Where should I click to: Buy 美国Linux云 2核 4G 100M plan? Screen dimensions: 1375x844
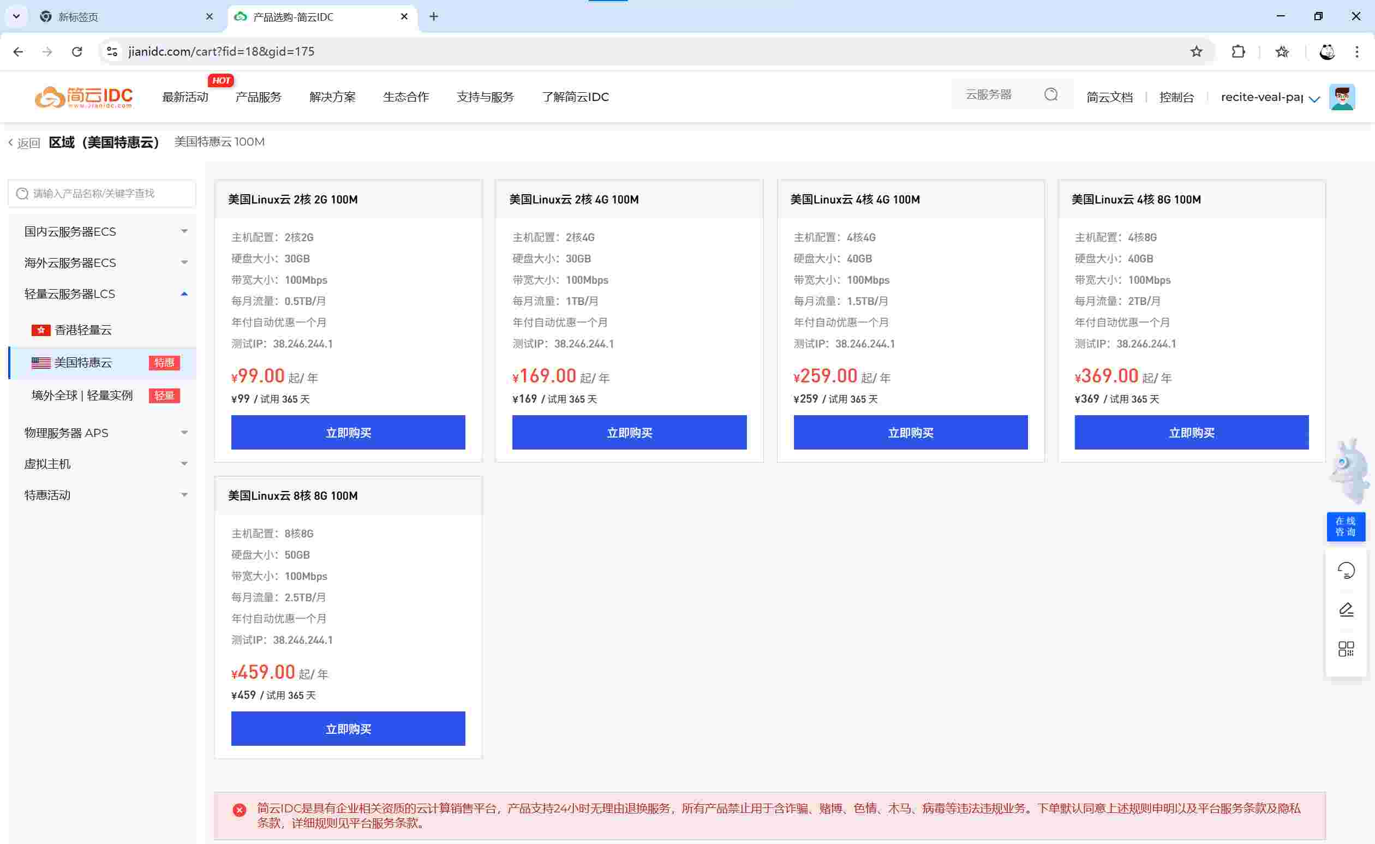629,433
